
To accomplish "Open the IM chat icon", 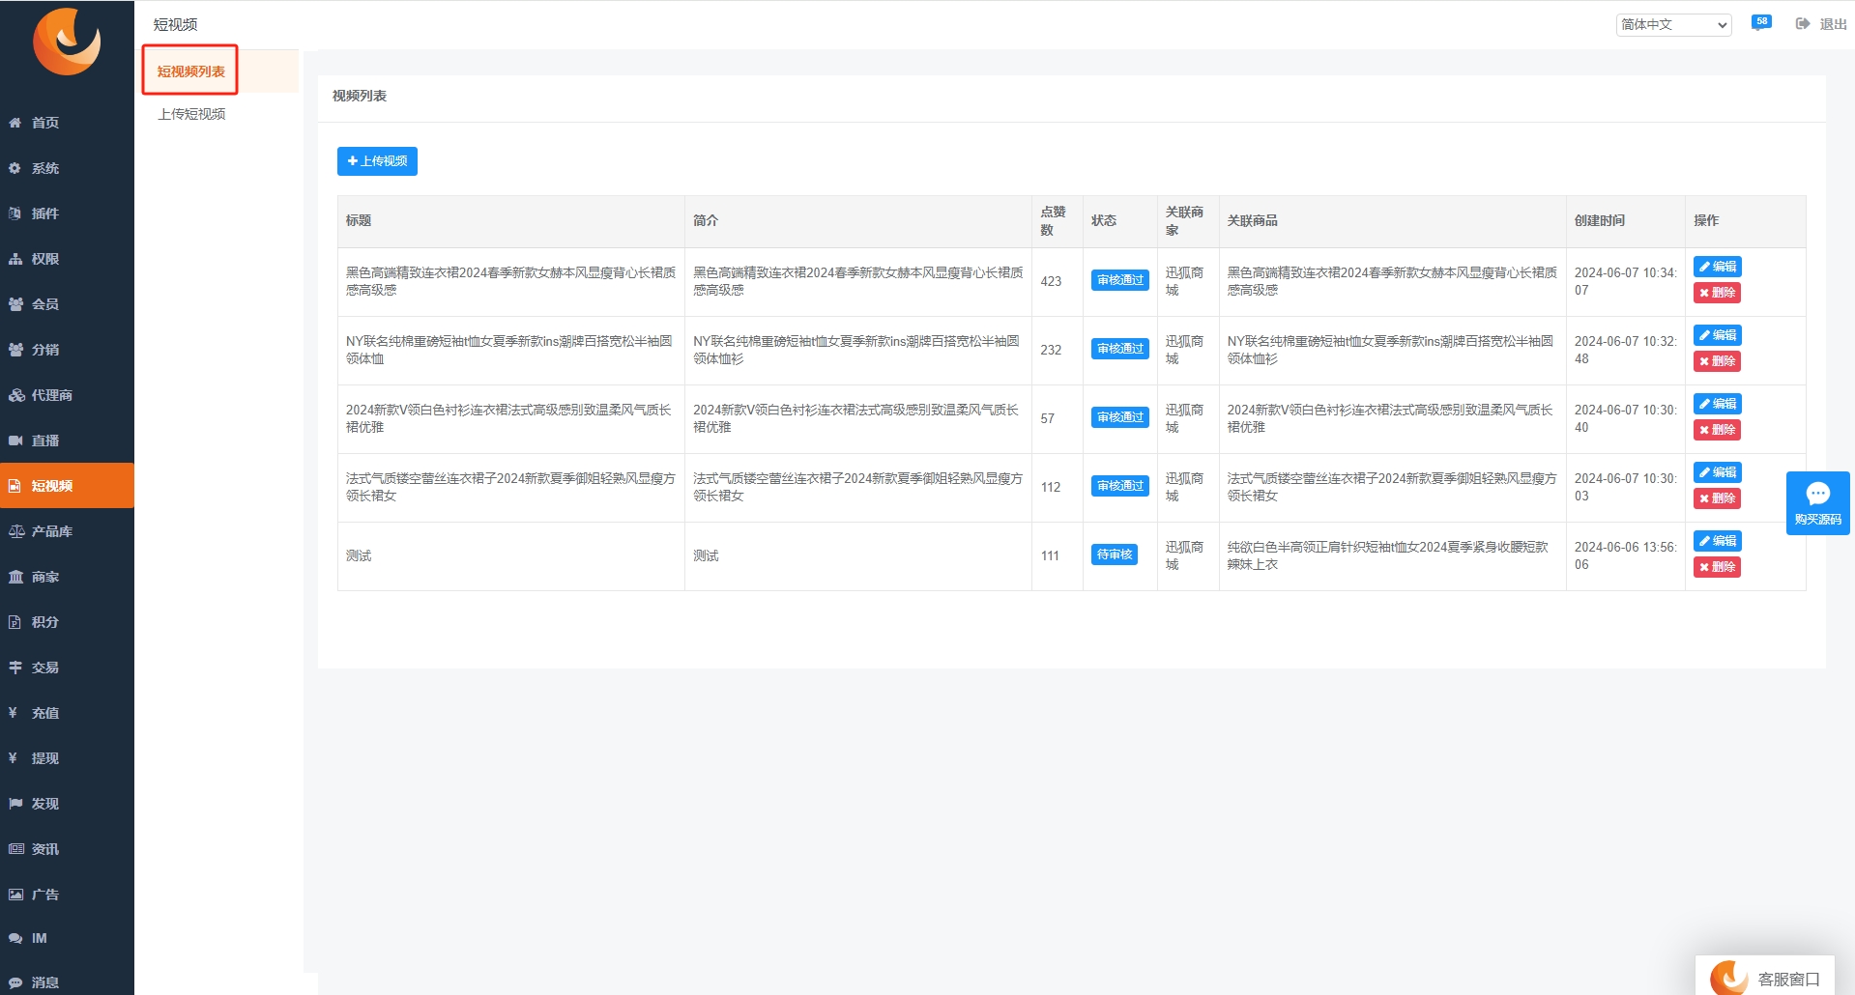I will (x=15, y=938).
